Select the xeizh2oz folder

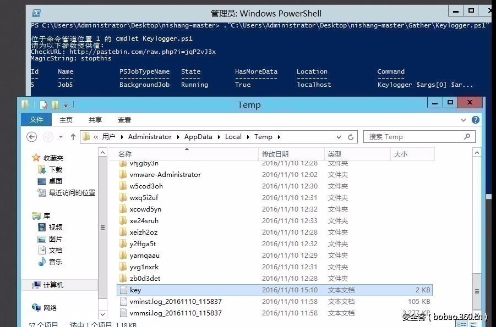point(143,232)
